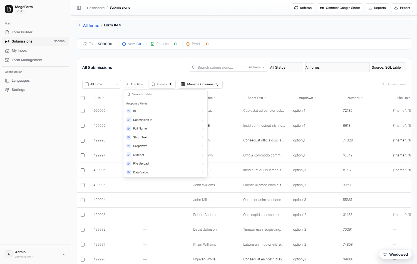
Task: Open the All Status dropdown
Action: coord(287,68)
